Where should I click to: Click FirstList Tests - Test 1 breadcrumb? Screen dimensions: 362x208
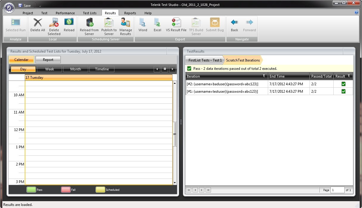[205, 60]
